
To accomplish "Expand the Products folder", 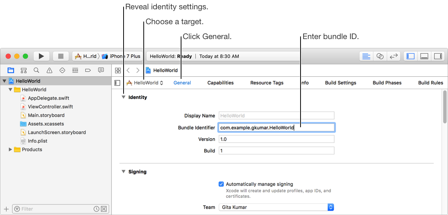I will pos(10,150).
